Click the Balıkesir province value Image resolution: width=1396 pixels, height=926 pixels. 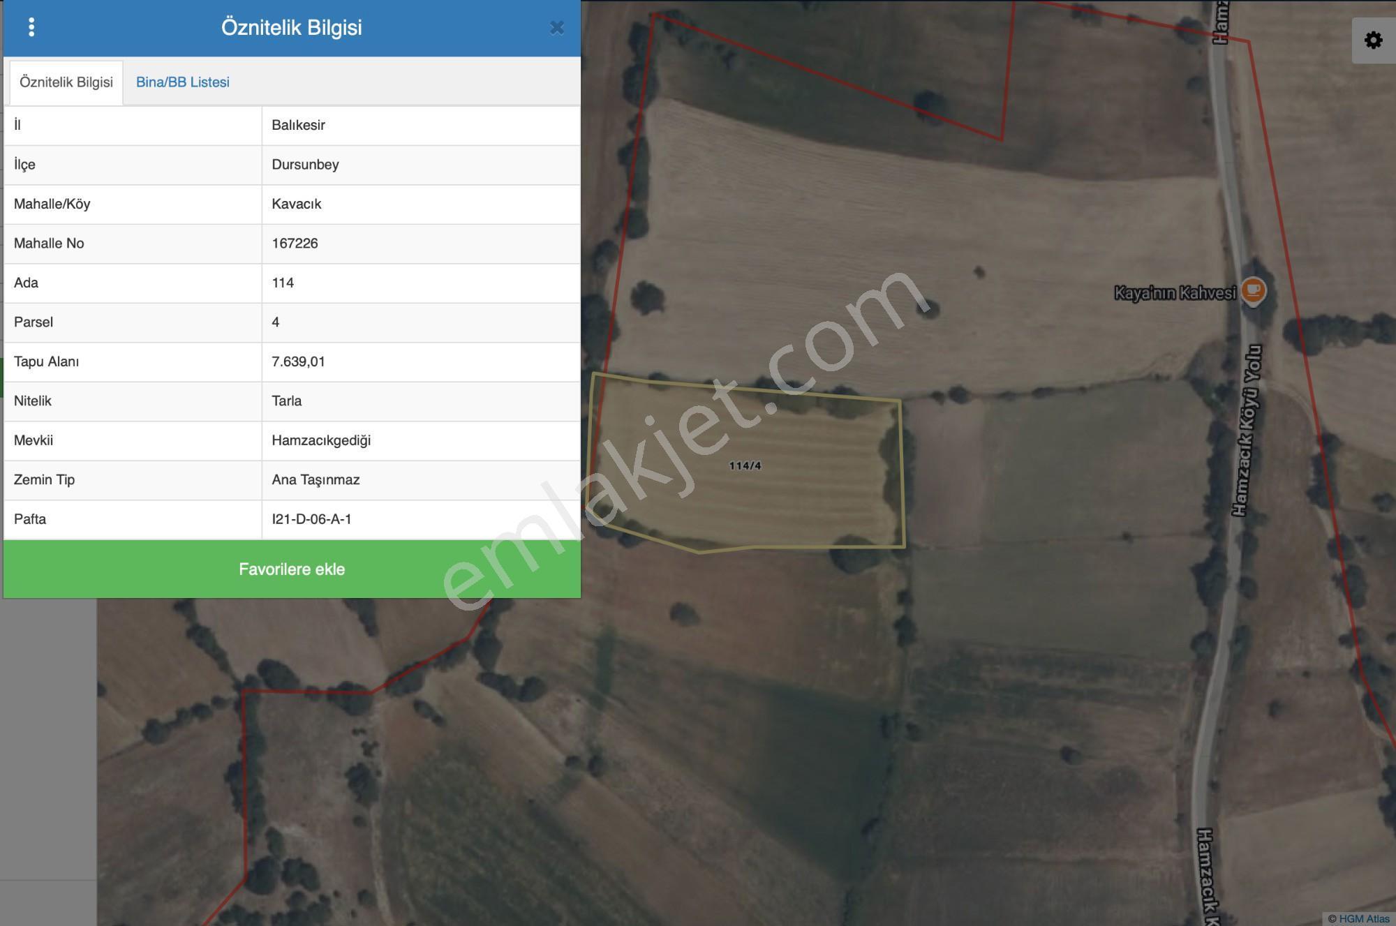pyautogui.click(x=299, y=126)
